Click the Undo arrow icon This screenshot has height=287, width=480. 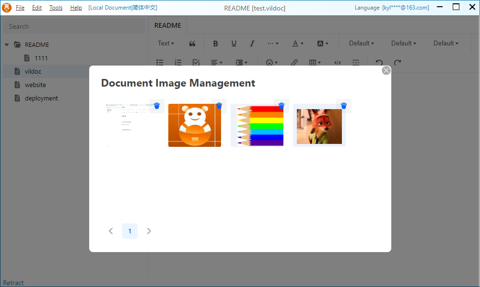click(379, 63)
